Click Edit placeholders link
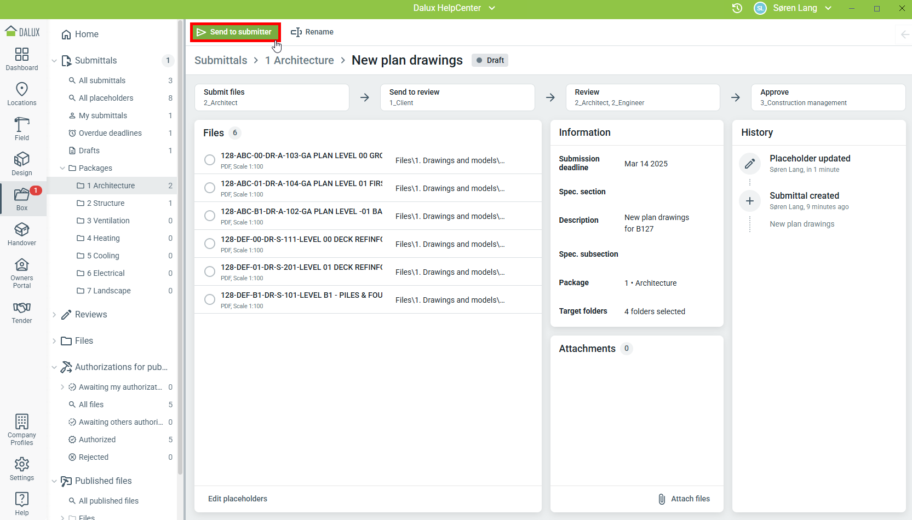This screenshot has width=912, height=520. click(238, 499)
